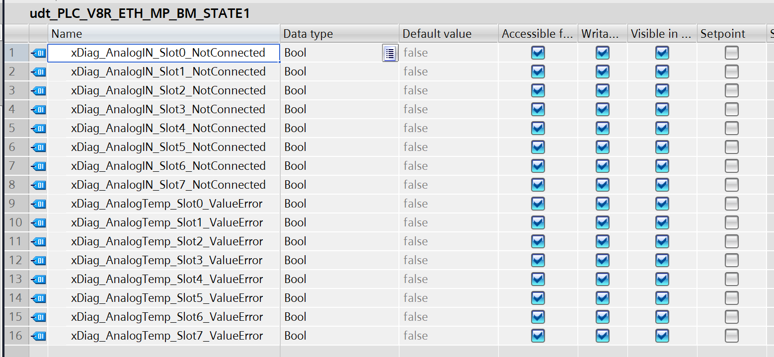Select the tag icon in row 9
The image size is (774, 357).
pyautogui.click(x=38, y=204)
